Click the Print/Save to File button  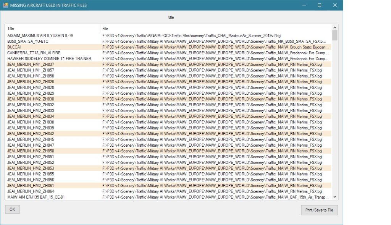(319, 210)
